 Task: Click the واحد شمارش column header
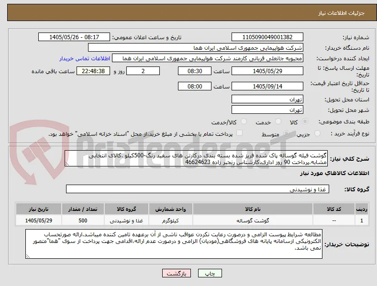[x=170, y=209]
